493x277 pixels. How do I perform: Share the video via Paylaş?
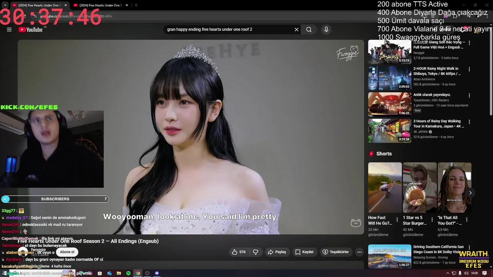277,252
